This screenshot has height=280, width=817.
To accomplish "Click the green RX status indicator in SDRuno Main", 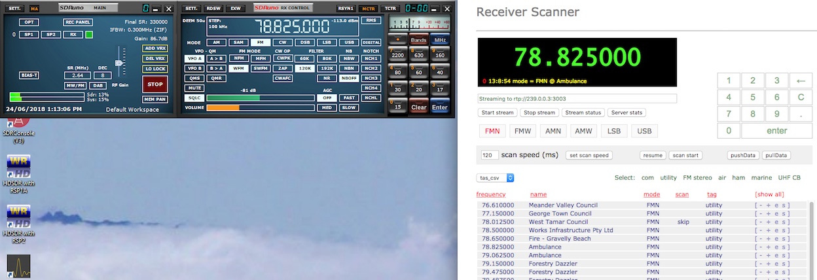I will (x=89, y=34).
